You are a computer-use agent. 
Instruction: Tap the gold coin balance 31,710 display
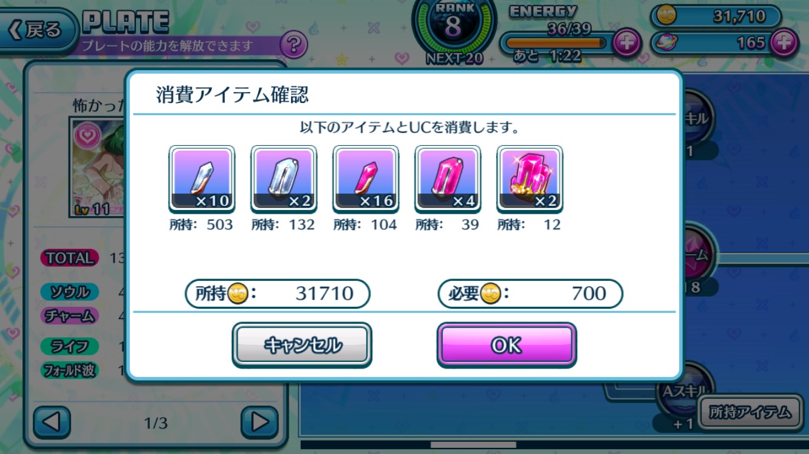point(716,16)
